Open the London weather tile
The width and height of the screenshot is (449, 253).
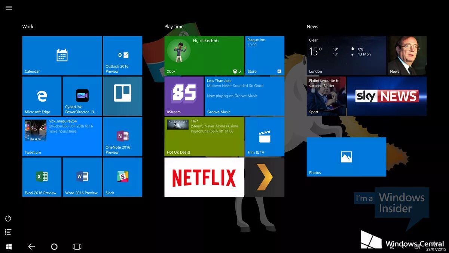tap(346, 55)
